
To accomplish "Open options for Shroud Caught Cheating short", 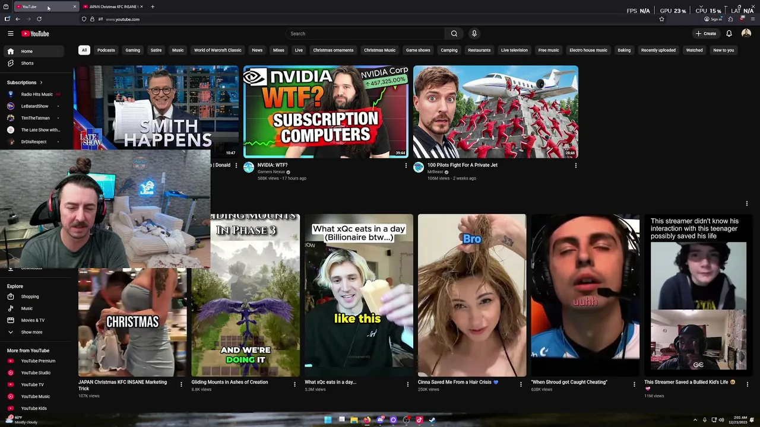I will click(634, 384).
